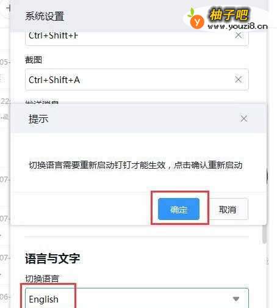Click the 截图 shortcut label
277x308 pixels.
pyautogui.click(x=34, y=60)
